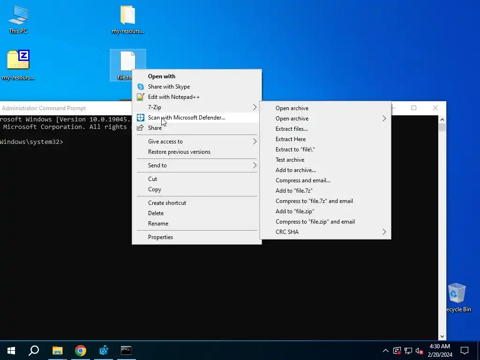Image resolution: width=480 pixels, height=360 pixels.
Task: Choose Add to "file.7z"
Action: pyautogui.click(x=325, y=191)
